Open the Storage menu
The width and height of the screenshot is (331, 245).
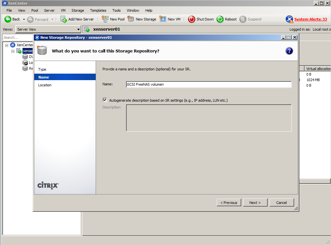click(x=78, y=10)
